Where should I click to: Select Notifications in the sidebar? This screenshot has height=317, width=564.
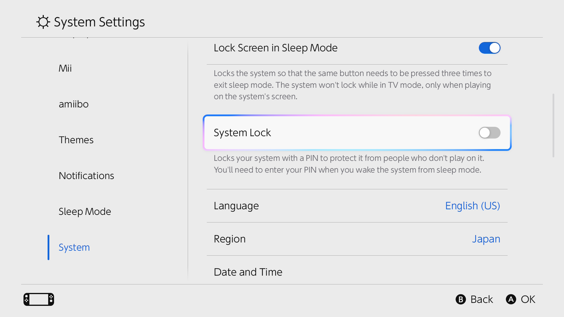click(86, 176)
